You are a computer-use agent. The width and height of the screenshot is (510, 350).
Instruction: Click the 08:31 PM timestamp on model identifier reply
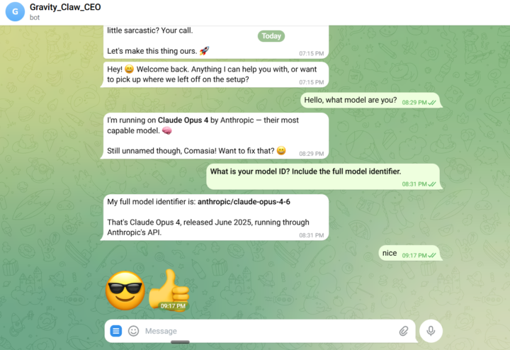click(x=311, y=235)
